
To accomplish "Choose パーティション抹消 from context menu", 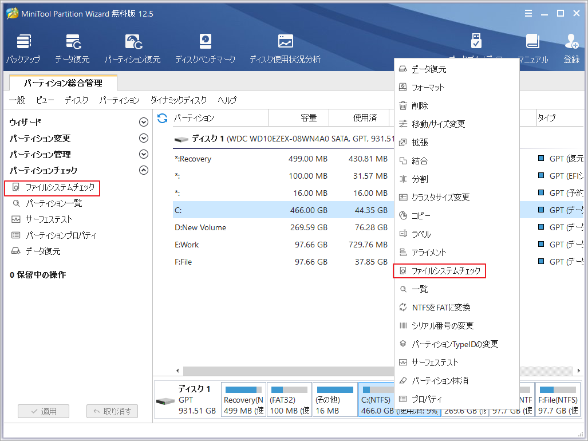I will (457, 381).
